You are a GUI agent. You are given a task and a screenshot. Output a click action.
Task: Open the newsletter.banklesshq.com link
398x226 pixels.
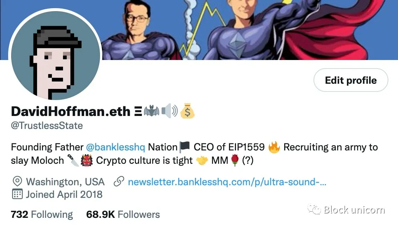227,182
